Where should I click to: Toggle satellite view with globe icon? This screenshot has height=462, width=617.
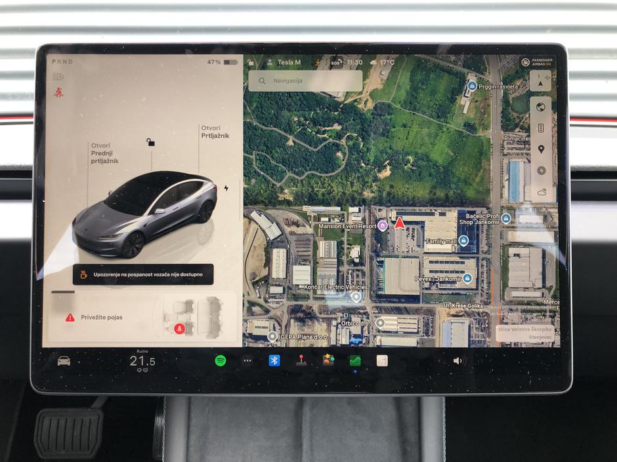541,107
